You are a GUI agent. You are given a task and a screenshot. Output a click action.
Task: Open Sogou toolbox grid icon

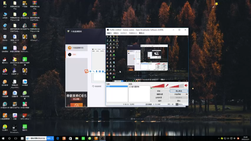103,71
